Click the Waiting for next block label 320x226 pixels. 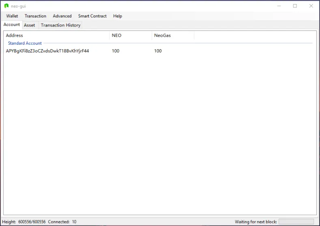pyautogui.click(x=256, y=222)
